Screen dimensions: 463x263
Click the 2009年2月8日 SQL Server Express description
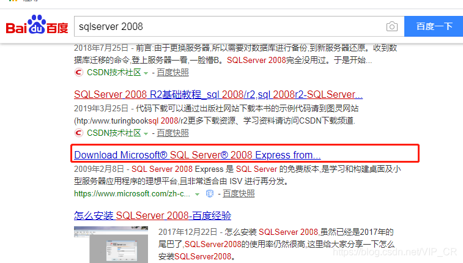(237, 175)
